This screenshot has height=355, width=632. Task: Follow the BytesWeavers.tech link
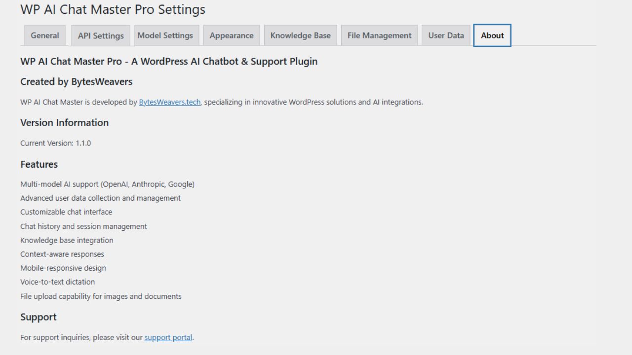(170, 102)
